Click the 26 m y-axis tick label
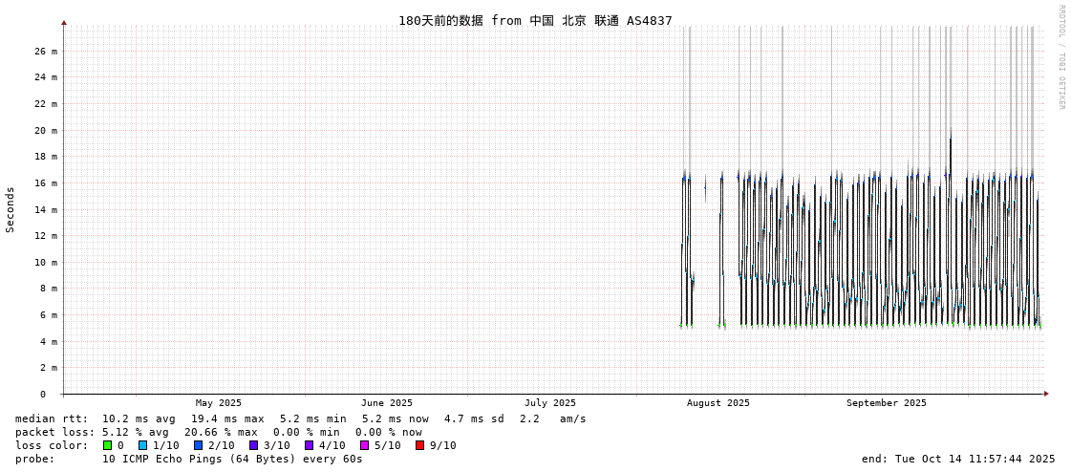This screenshot has width=1071, height=472. (x=46, y=51)
